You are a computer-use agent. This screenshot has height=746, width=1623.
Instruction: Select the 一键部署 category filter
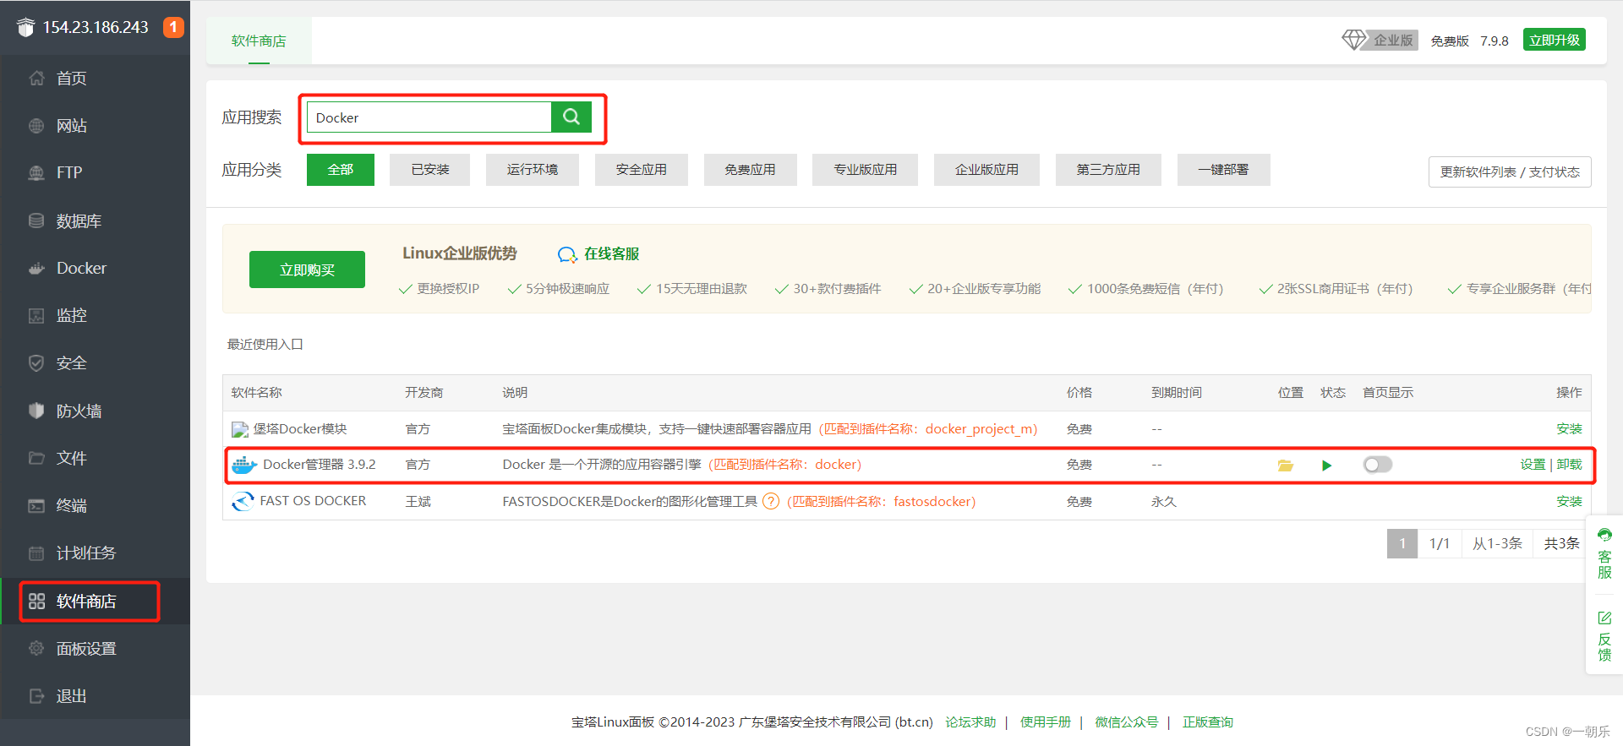click(1223, 170)
